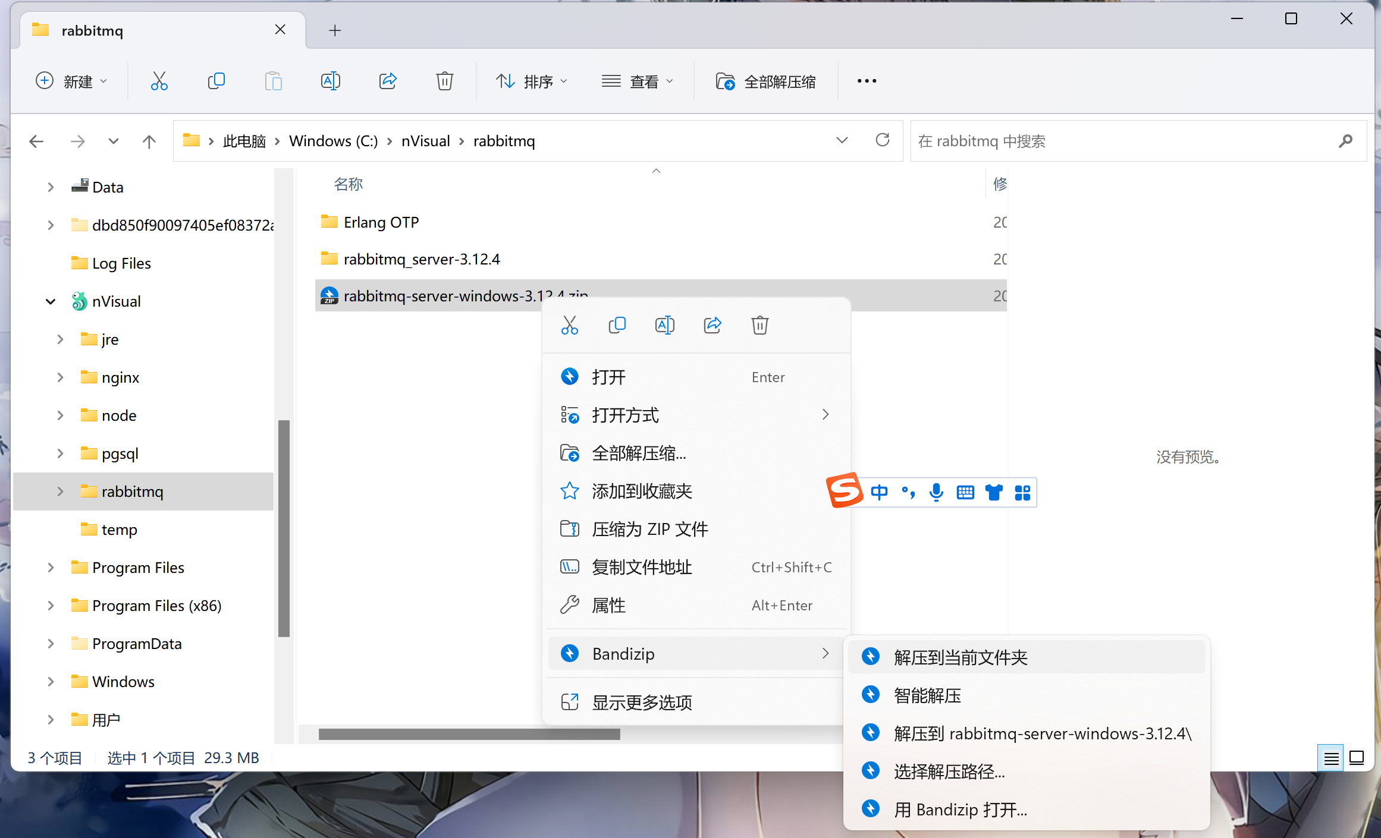Click the share icon in toolbar

[388, 81]
